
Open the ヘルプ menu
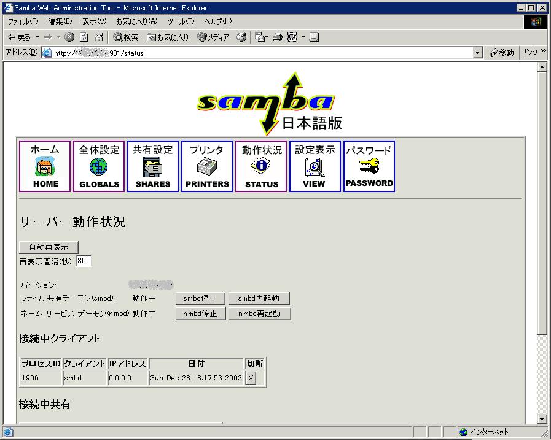click(x=218, y=21)
